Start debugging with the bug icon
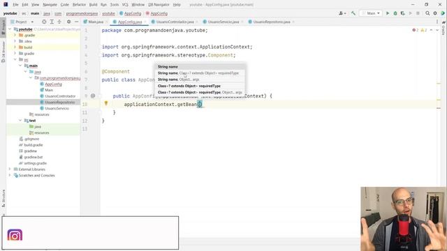 point(395,13)
